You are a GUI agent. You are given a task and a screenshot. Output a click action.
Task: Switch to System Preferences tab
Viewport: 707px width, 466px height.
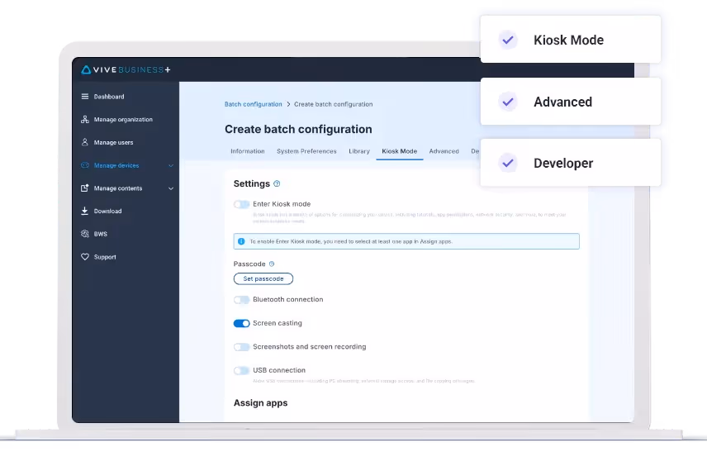[306, 151]
